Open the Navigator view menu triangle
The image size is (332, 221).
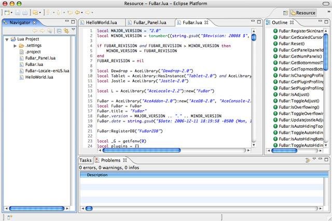tap(73, 30)
